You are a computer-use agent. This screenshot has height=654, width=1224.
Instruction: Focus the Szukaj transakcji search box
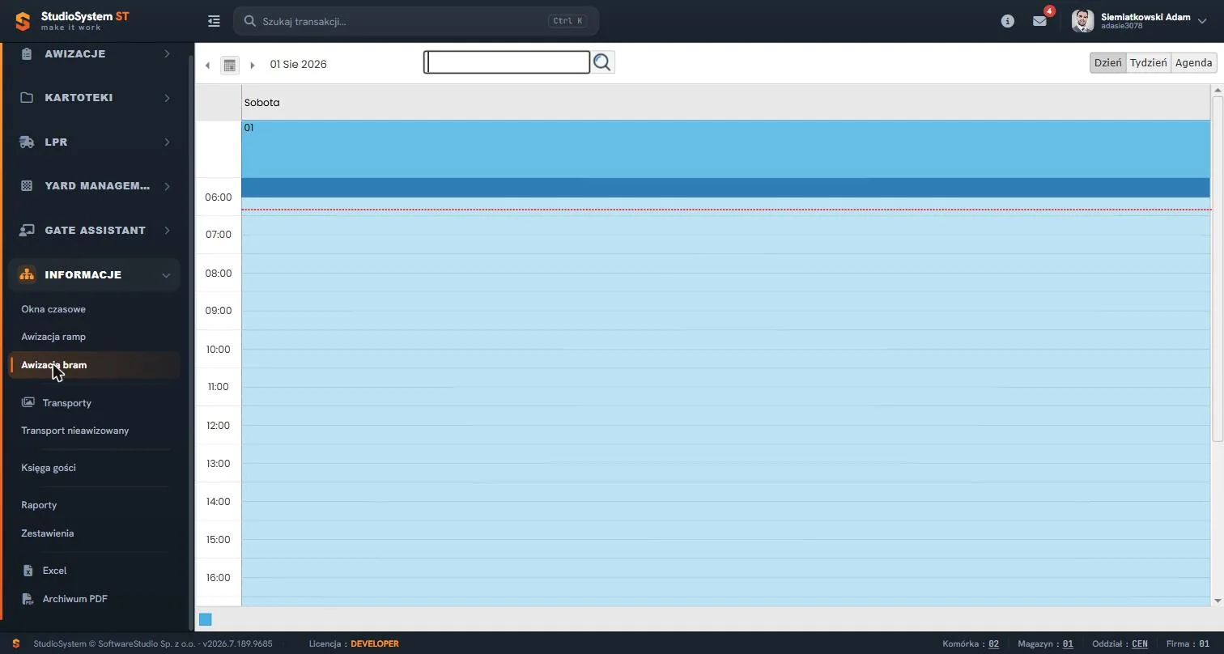416,21
